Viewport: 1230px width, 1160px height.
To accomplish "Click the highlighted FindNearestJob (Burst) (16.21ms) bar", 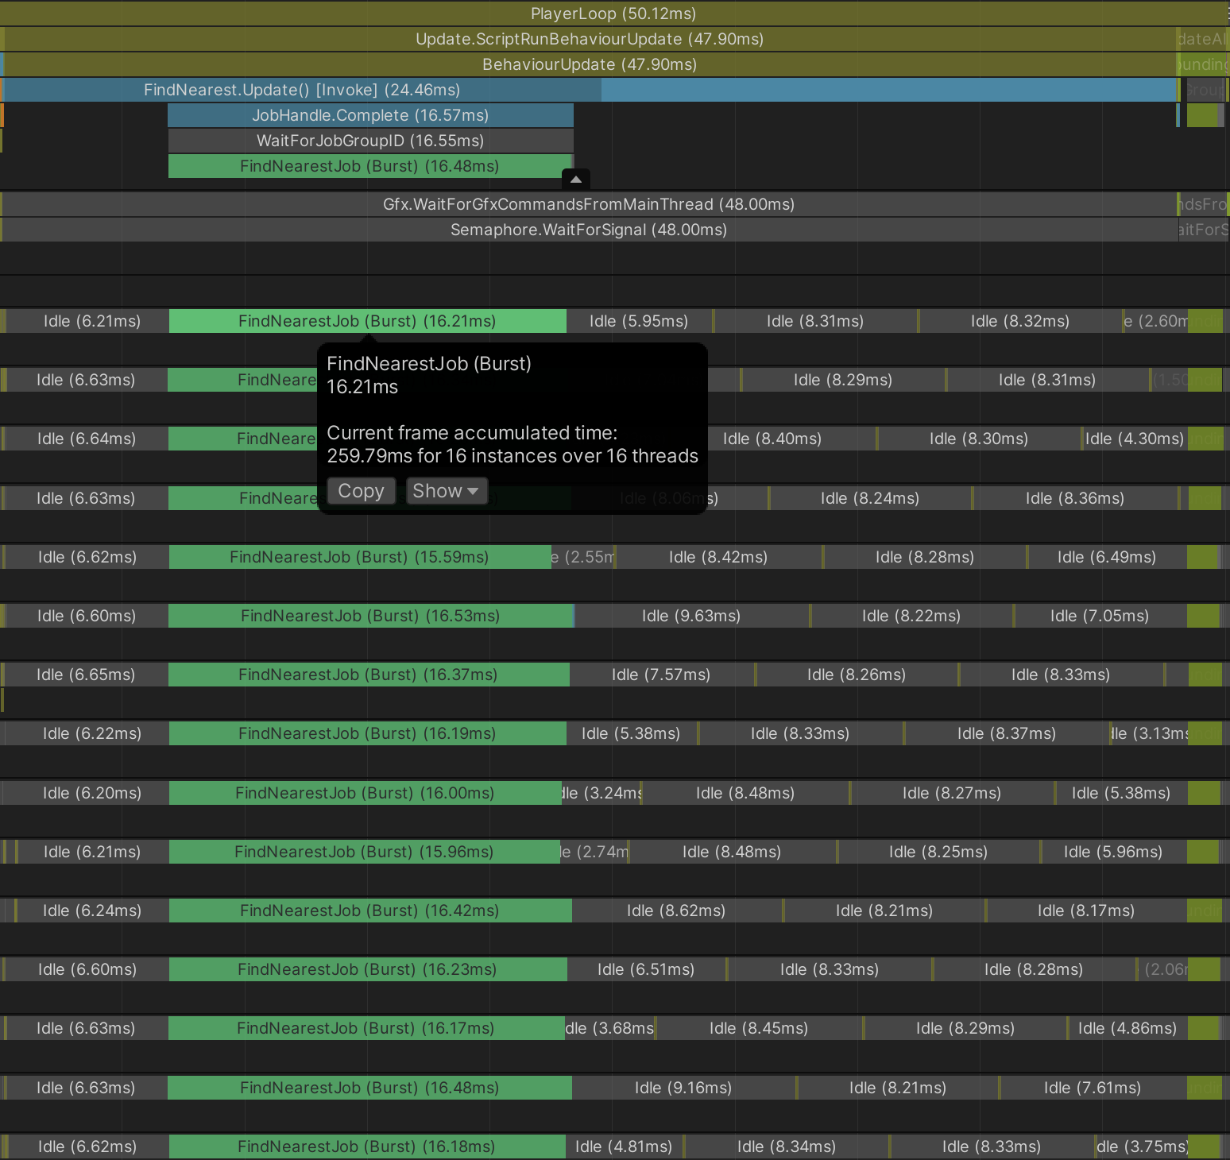I will [367, 321].
